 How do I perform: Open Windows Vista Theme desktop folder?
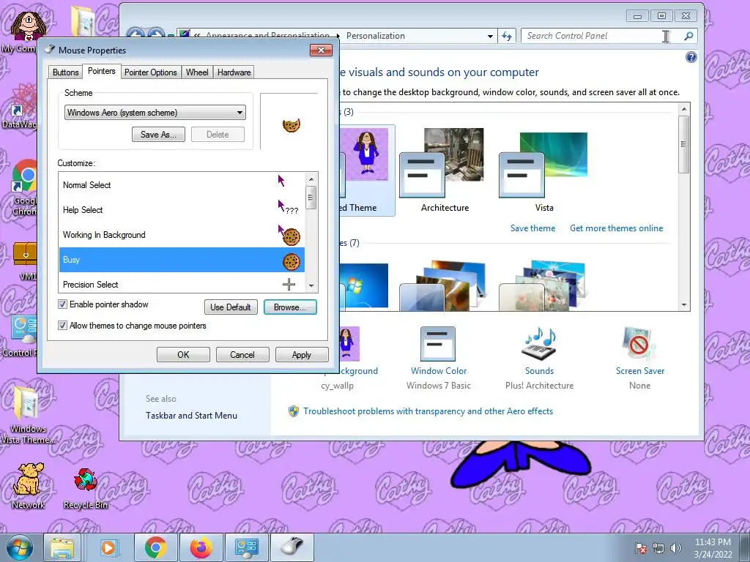tap(28, 415)
